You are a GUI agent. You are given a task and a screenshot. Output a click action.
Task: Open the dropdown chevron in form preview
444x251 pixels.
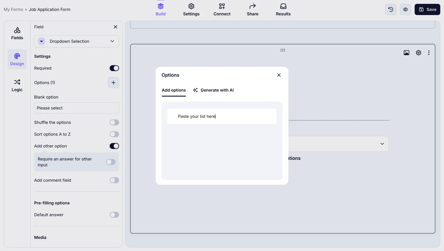click(382, 144)
